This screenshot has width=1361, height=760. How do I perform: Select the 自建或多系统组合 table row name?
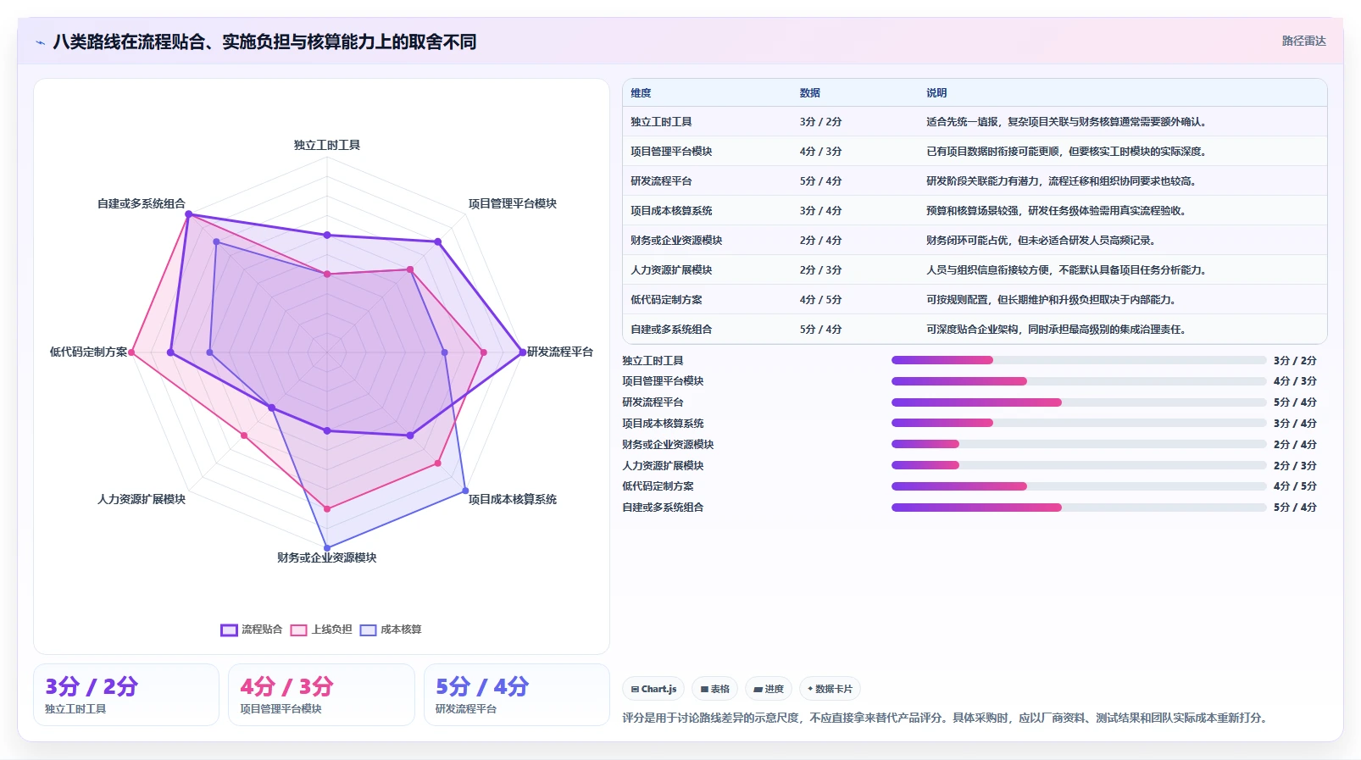click(x=671, y=330)
